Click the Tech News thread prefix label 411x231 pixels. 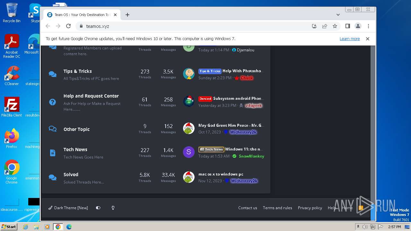(211, 150)
